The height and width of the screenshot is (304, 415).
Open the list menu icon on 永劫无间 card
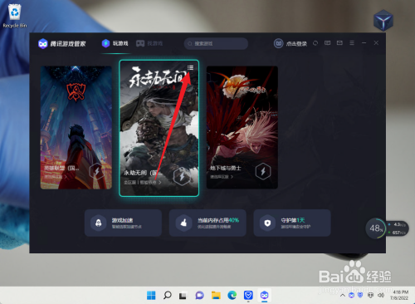click(x=190, y=67)
